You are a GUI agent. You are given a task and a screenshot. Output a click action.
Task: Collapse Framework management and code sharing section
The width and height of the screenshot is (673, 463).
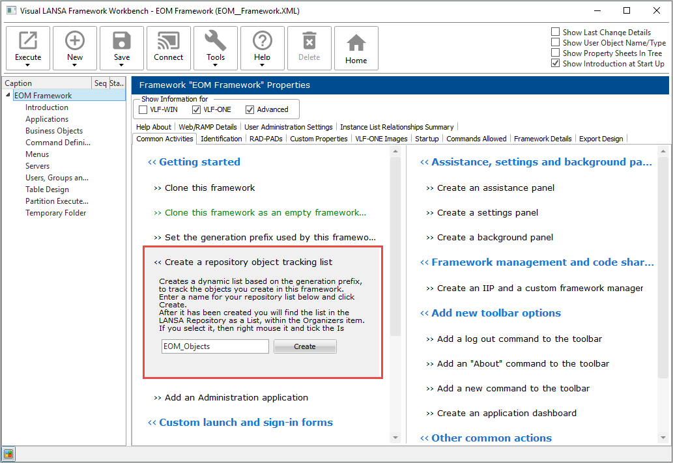click(424, 262)
